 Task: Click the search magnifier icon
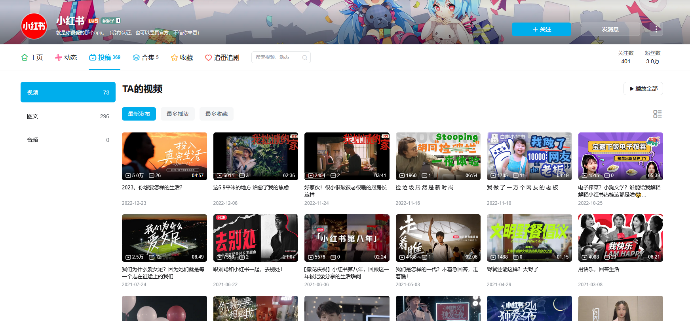tap(304, 58)
